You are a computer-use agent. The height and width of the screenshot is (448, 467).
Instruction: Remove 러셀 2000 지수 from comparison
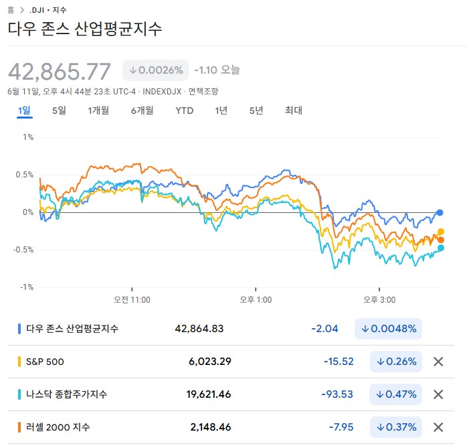[438, 427]
